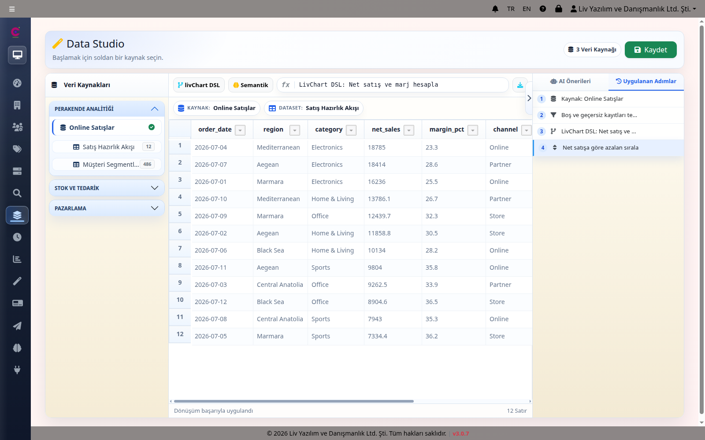Viewport: 705px width, 440px height.
Task: Switch to the Uygulanan Adımlar tab
Action: pyautogui.click(x=646, y=81)
